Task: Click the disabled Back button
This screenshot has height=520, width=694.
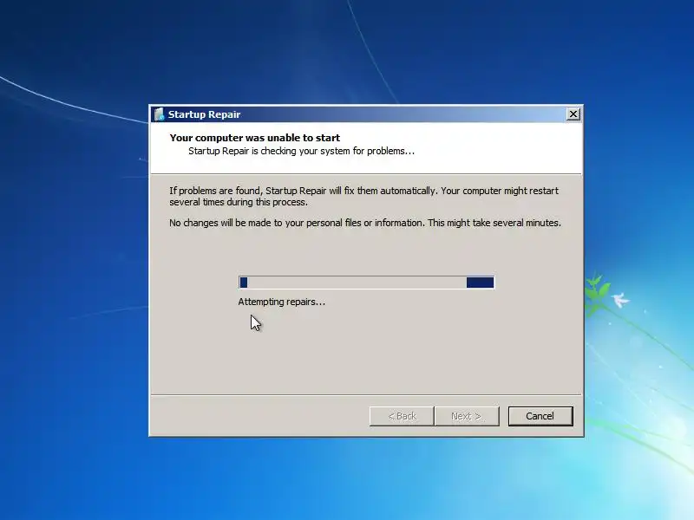Action: [x=402, y=416]
